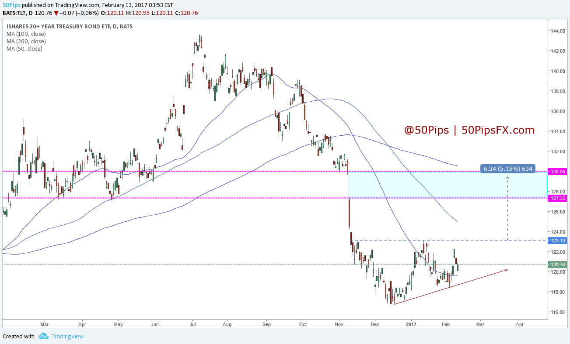Click the TradingView cloud logo icon
The height and width of the screenshot is (344, 570).
point(43,336)
